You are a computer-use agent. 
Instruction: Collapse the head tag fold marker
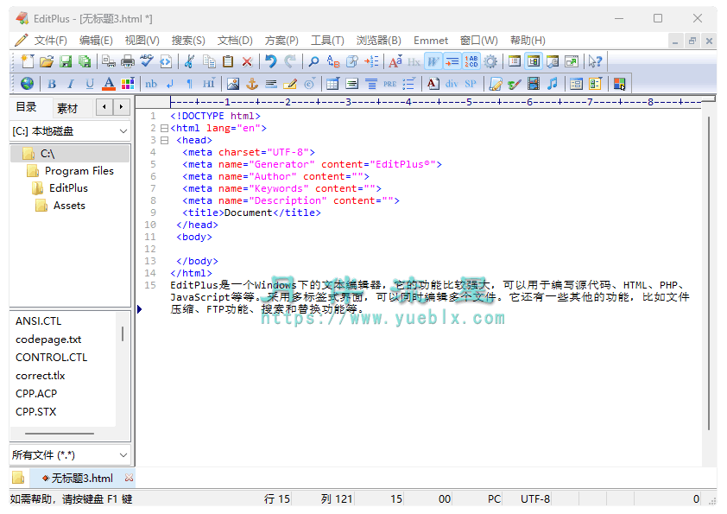(x=164, y=140)
